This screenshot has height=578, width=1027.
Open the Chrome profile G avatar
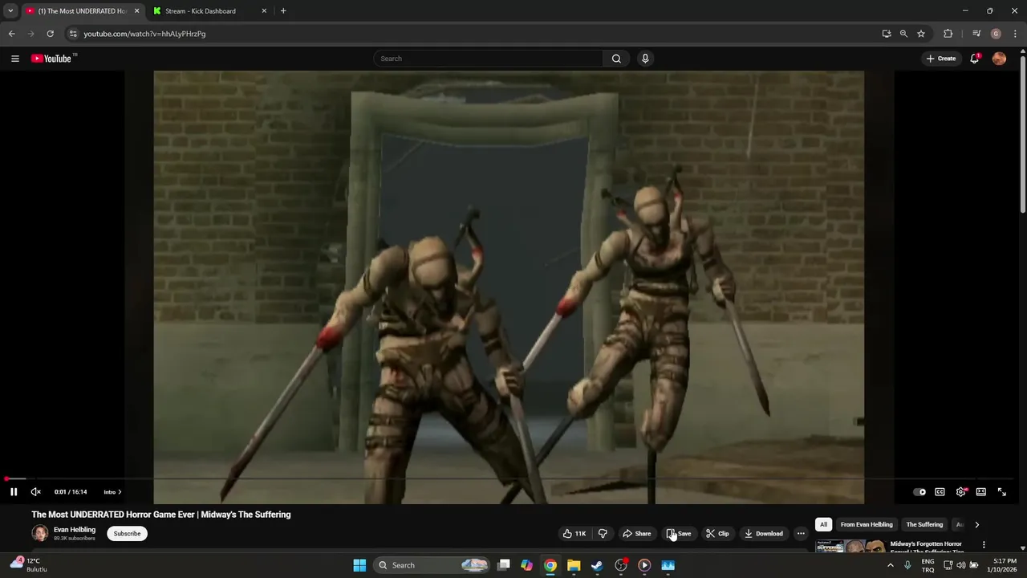[x=996, y=34]
